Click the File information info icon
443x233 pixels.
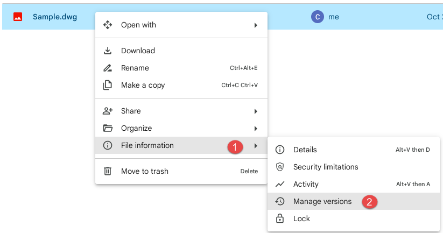coord(107,145)
